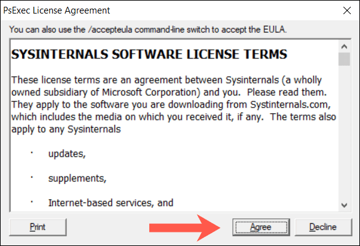Click 'Microsoft Corporation' in the license paragraph
This screenshot has height=246, width=360.
click(149, 92)
